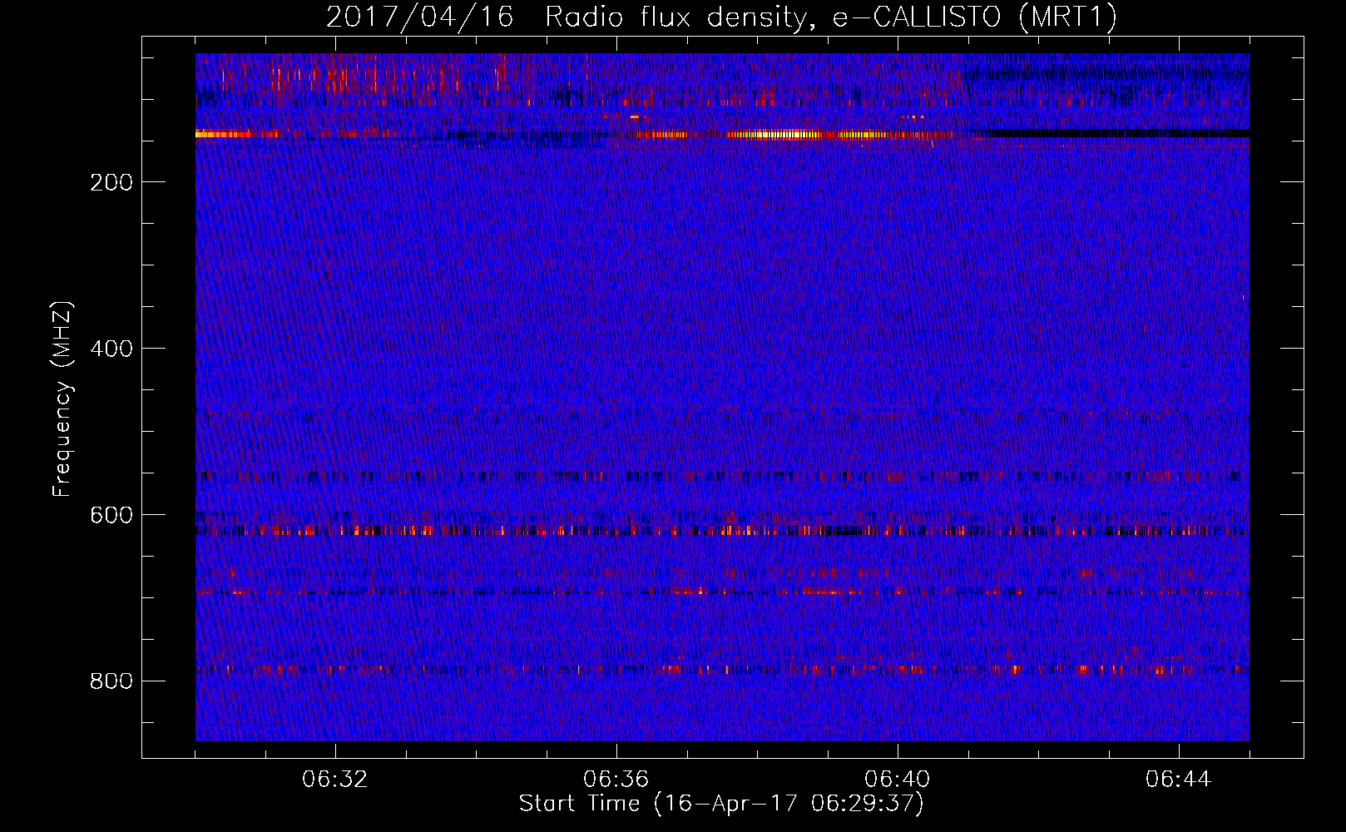Click the 'Start Time (16-Apr-17 06:29:37)' label
Viewport: 1346px width, 832px height.
click(721, 804)
